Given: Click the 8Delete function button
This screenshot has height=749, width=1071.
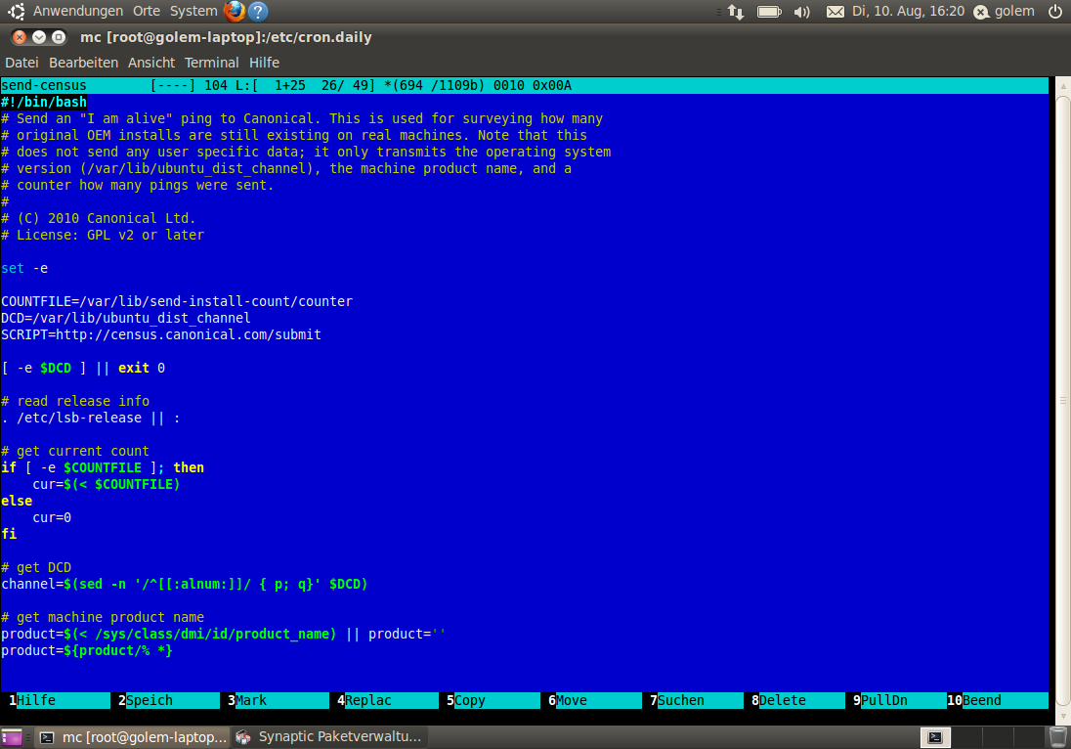Looking at the screenshot, I should (797, 700).
